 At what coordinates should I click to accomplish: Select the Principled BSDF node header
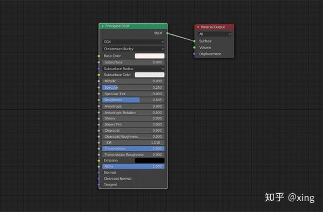[x=133, y=26]
